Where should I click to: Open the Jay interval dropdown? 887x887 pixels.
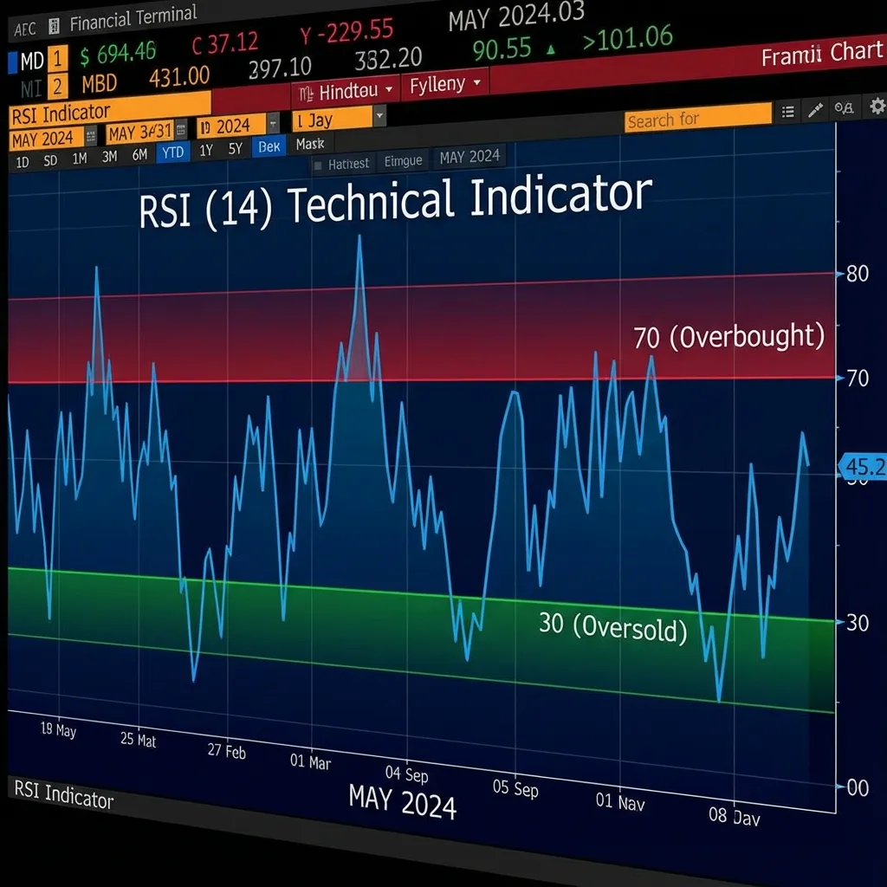332,119
